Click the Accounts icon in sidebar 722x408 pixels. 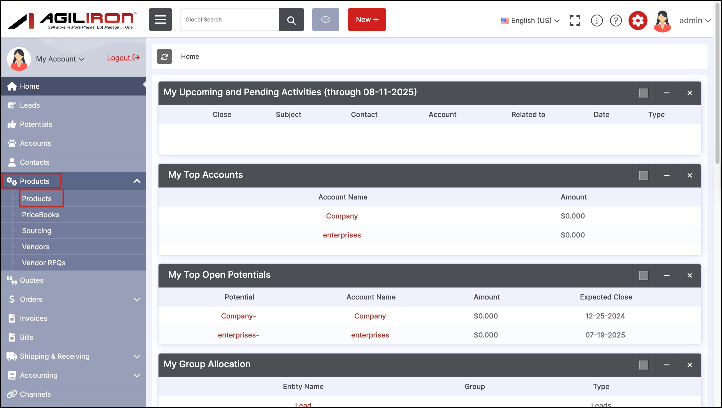coord(12,143)
